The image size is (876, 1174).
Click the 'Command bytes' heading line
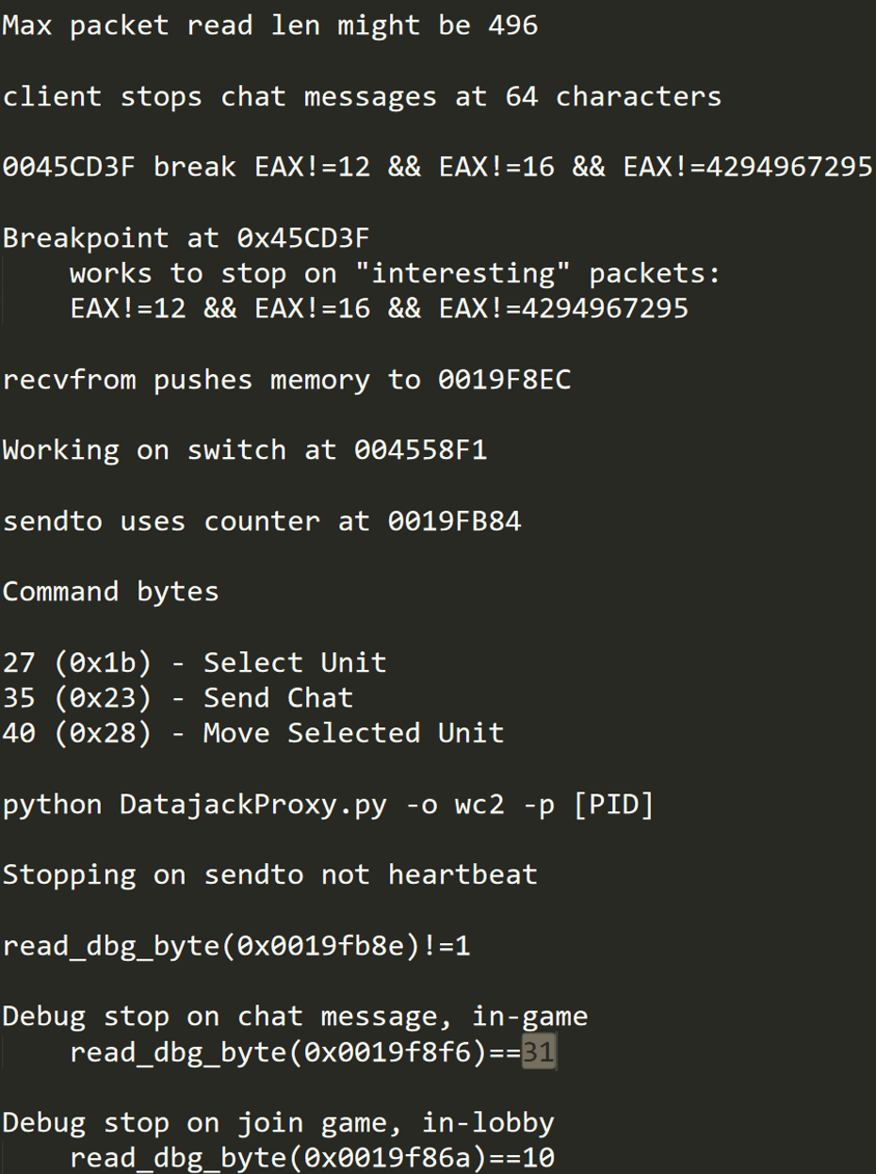[x=110, y=592]
